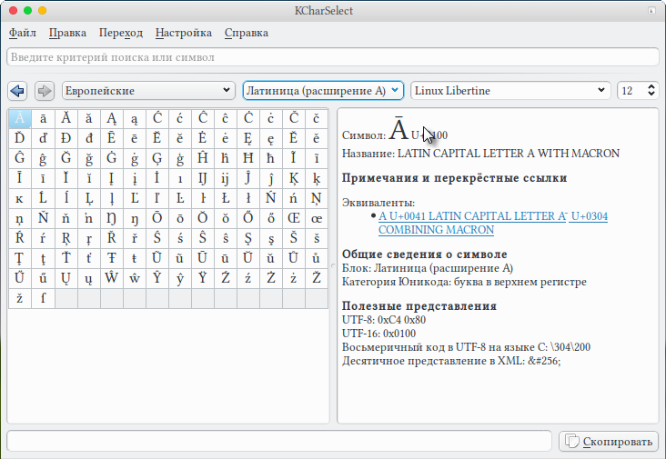Choose the ĸ (kra) character
This screenshot has width=666, height=459.
19,198
